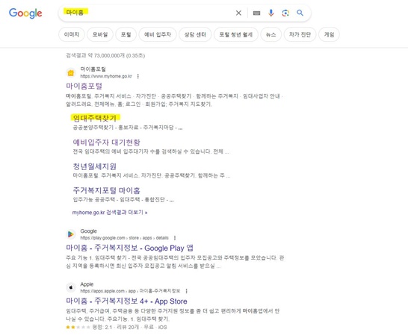Click the Apple site name label
Image resolution: width=408 pixels, height=335 pixels.
(x=87, y=284)
